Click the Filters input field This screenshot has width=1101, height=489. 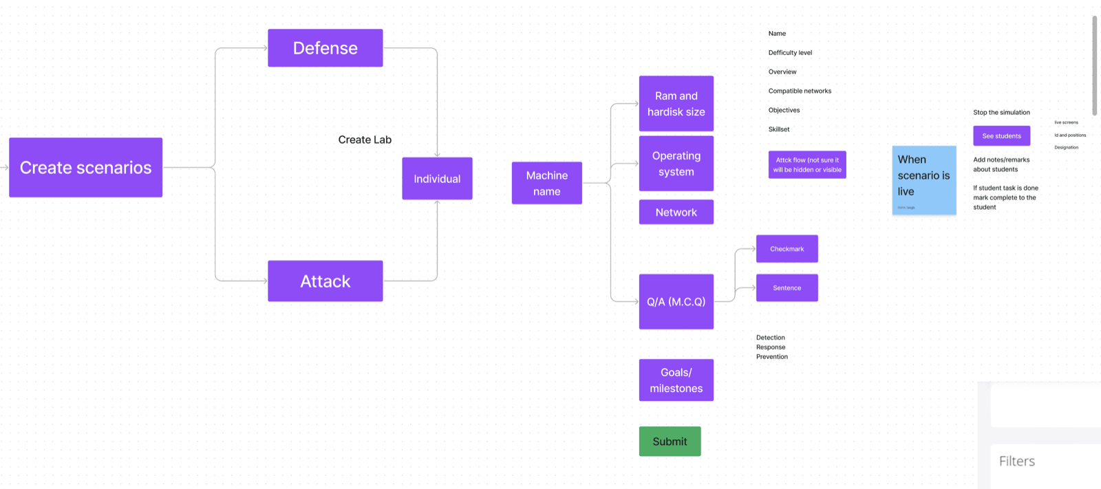(1046, 461)
